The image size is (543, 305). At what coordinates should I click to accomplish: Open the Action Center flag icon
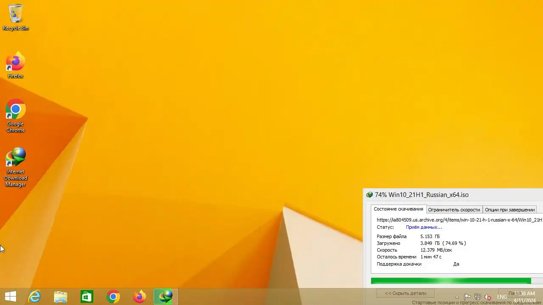pos(467,297)
